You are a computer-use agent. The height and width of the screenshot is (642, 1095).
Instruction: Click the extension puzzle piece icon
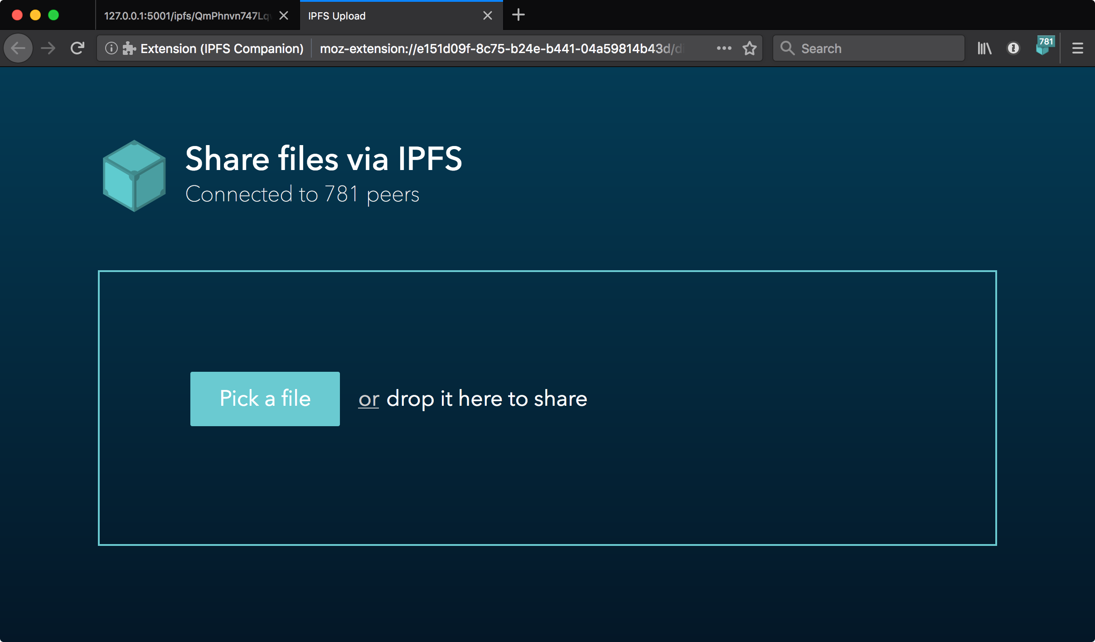tap(129, 48)
